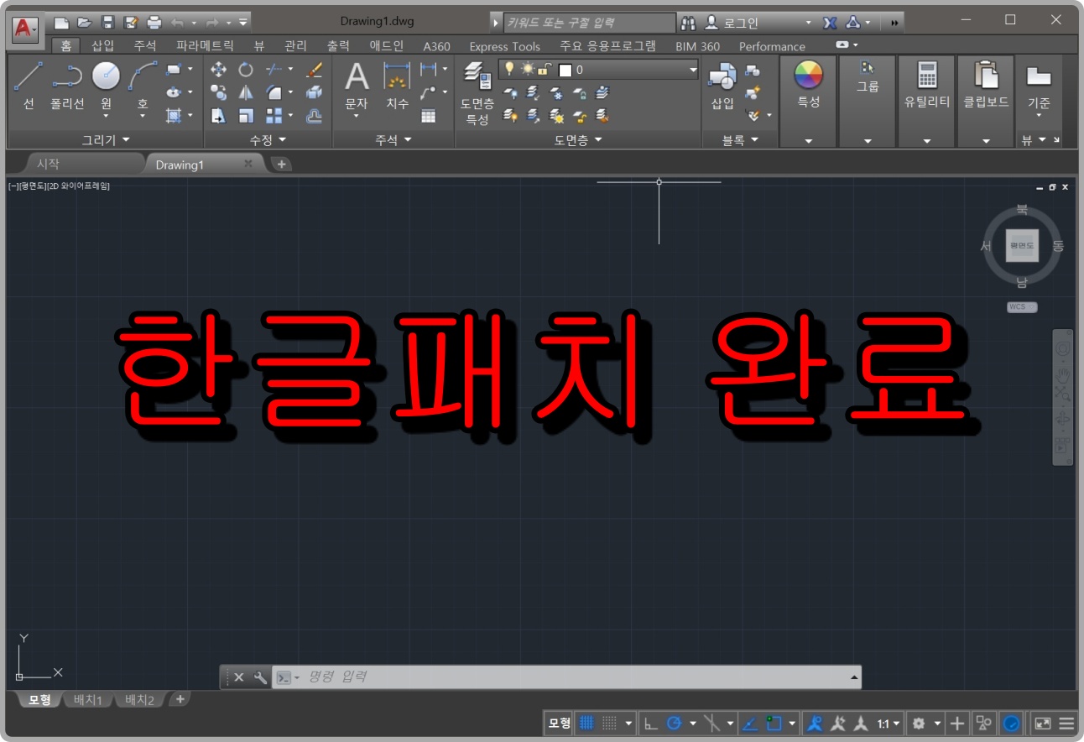Select the Erase tool in the Modify panel
This screenshot has width=1084, height=742.
pyautogui.click(x=314, y=71)
